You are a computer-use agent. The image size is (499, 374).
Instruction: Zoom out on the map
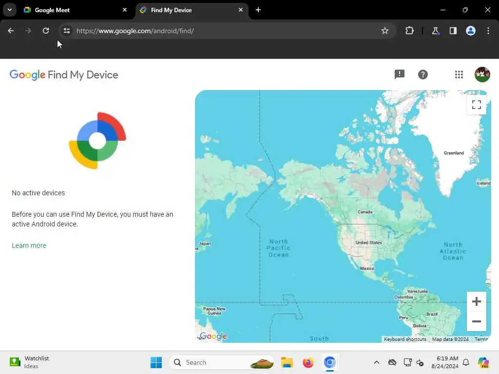tap(477, 321)
